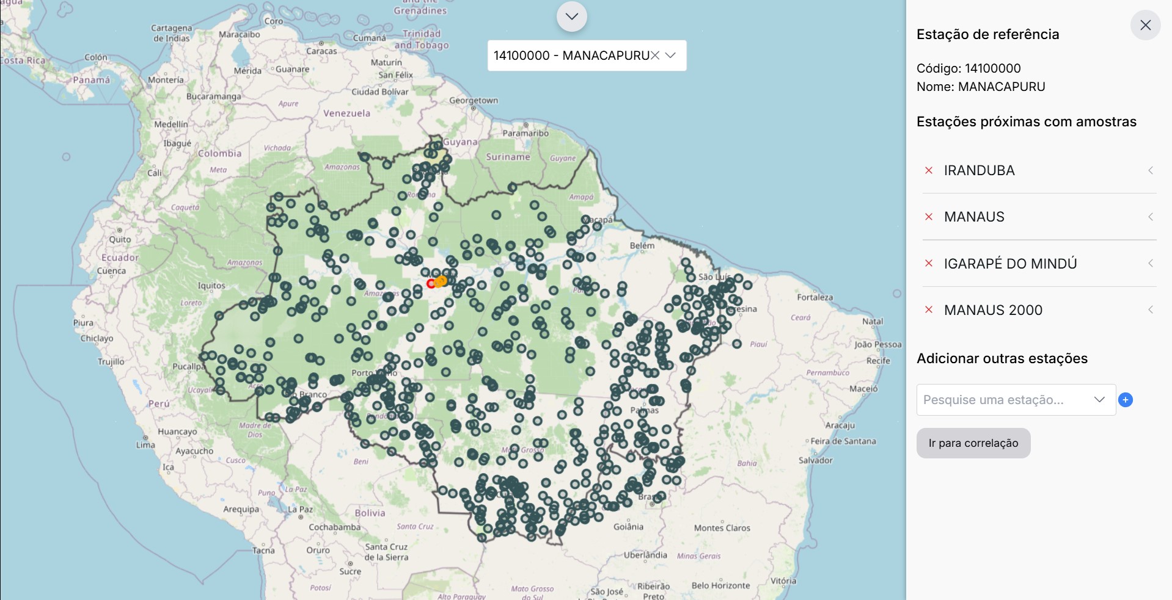
Task: Open the 14100000 - MANACAPURU station dropdown
Action: point(670,56)
